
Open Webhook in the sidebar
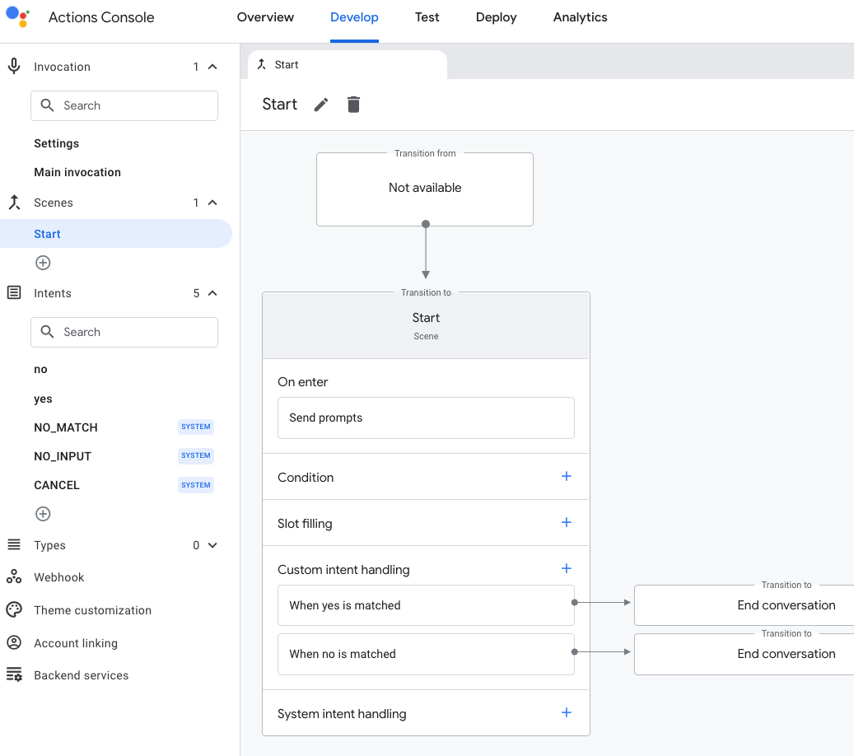[x=58, y=577]
